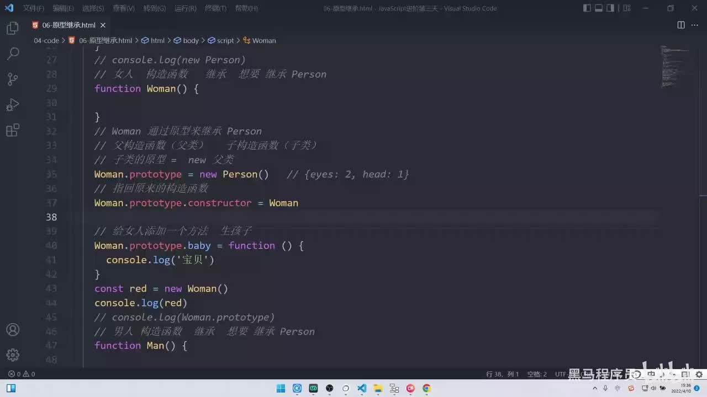Split the editor to the right
This screenshot has height=397, width=707.
click(x=681, y=25)
